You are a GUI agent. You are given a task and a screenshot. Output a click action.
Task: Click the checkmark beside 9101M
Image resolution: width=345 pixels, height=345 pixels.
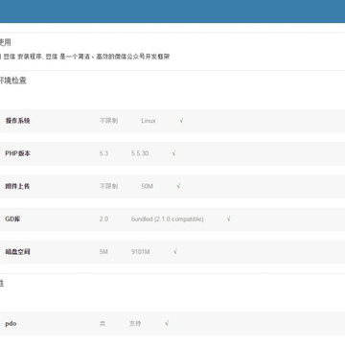[x=175, y=252]
